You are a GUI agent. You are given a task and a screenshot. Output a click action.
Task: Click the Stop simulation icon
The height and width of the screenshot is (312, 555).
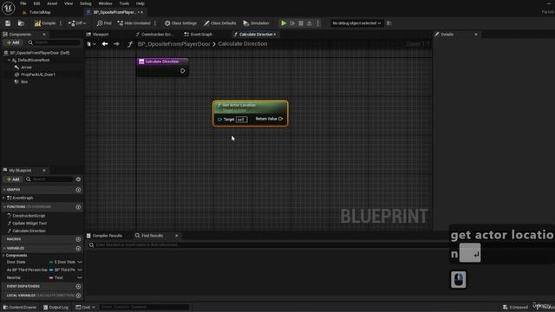point(301,23)
